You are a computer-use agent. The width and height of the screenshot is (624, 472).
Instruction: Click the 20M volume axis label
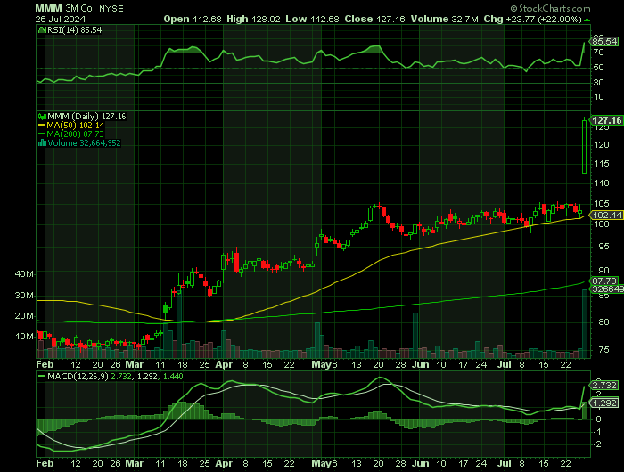click(x=24, y=316)
